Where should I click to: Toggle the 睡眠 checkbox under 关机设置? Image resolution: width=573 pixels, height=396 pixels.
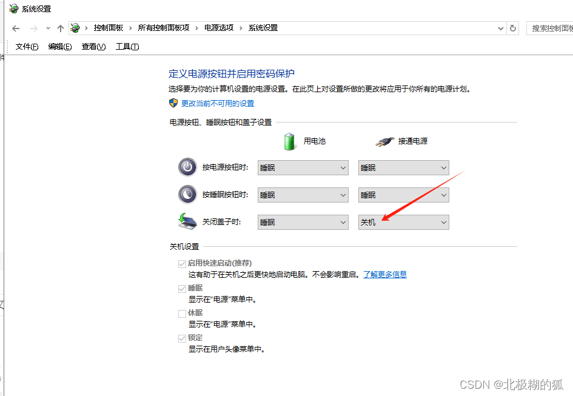(x=182, y=289)
